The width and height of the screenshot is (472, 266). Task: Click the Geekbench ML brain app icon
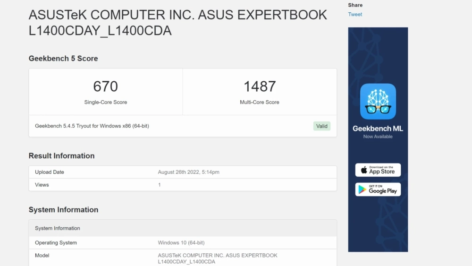click(378, 101)
